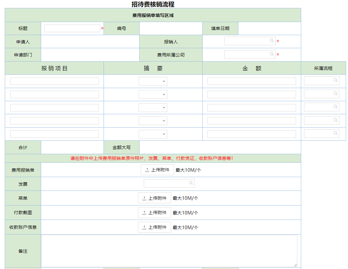Click the 费用所属公司 browse input box
The width and height of the screenshot is (348, 269).
click(x=250, y=54)
